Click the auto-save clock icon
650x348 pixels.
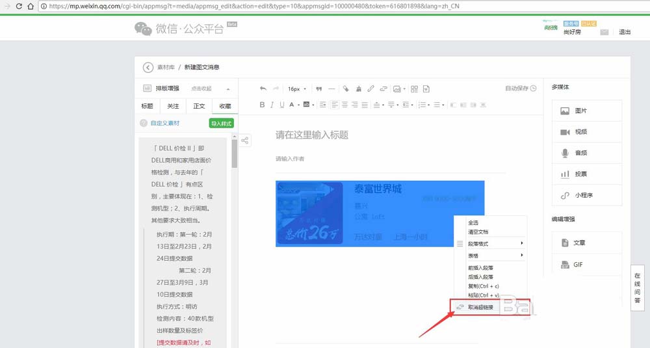pyautogui.click(x=534, y=88)
